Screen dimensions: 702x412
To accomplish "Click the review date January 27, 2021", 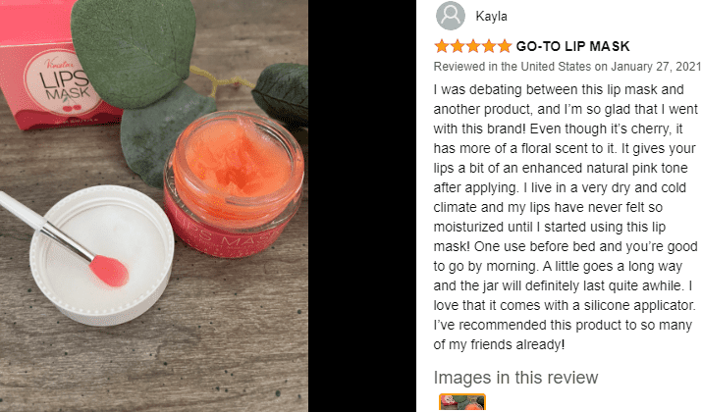I will pyautogui.click(x=656, y=67).
